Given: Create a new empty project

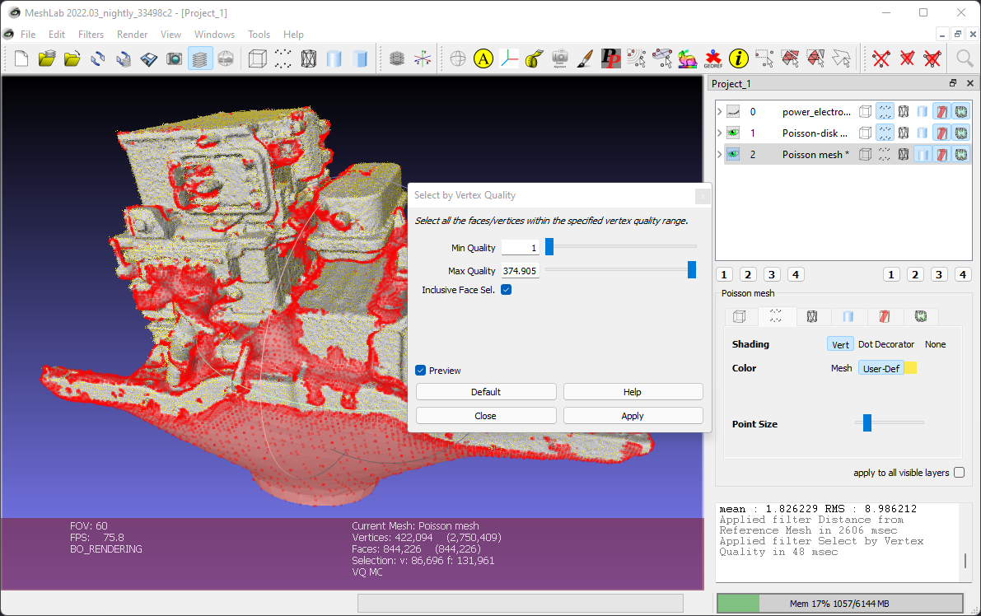Looking at the screenshot, I should pos(21,58).
